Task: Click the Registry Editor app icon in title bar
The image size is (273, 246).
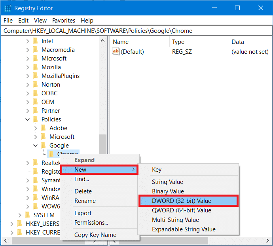Action: coord(7,8)
